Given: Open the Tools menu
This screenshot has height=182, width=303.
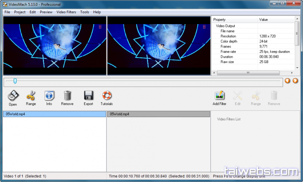Looking at the screenshot, I should pos(84,12).
